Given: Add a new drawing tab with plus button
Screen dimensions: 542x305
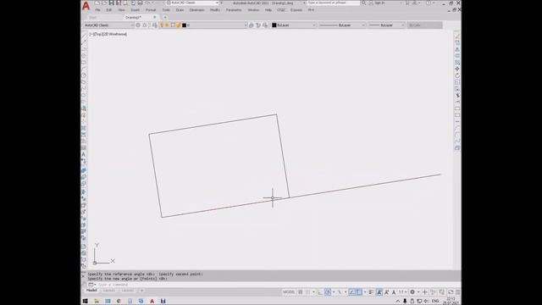Looking at the screenshot, I should [165, 17].
